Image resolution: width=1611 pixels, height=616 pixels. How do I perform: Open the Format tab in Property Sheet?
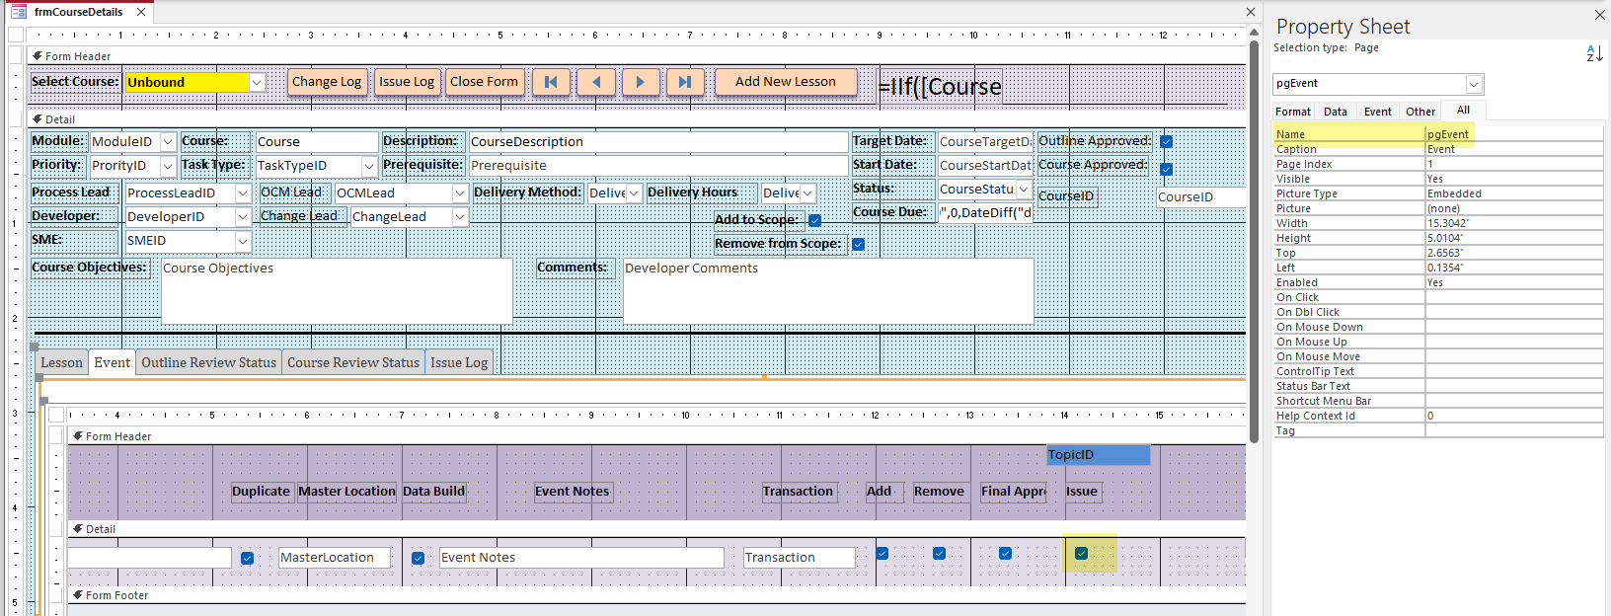pos(1293,112)
